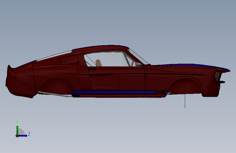The image size is (236, 153).
Task: Select the door handle on the car body
Action: click(x=92, y=69)
